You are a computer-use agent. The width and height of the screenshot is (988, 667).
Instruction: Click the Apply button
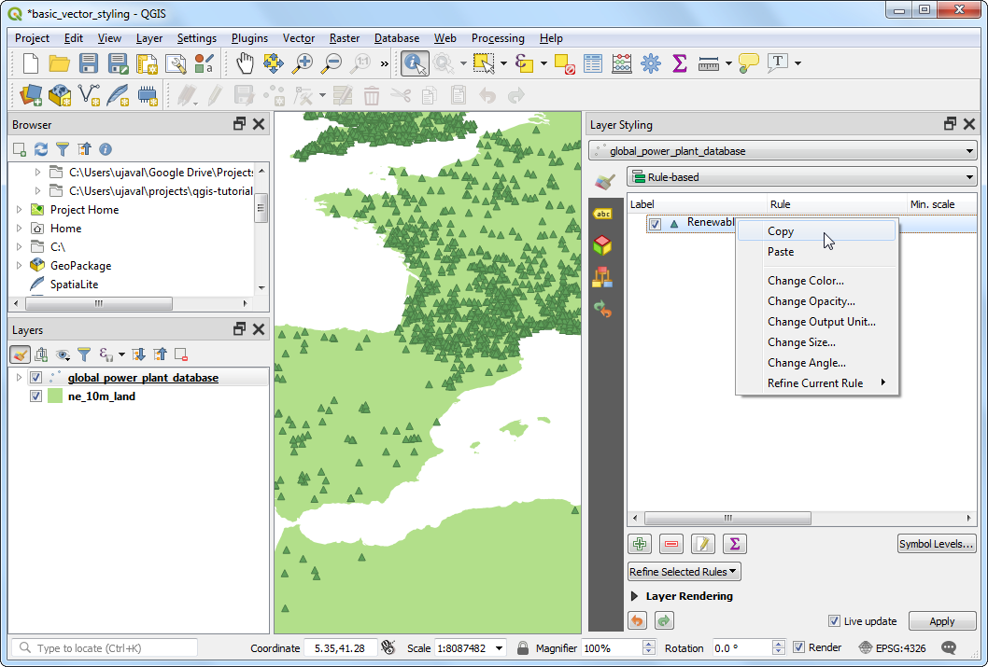click(x=941, y=621)
